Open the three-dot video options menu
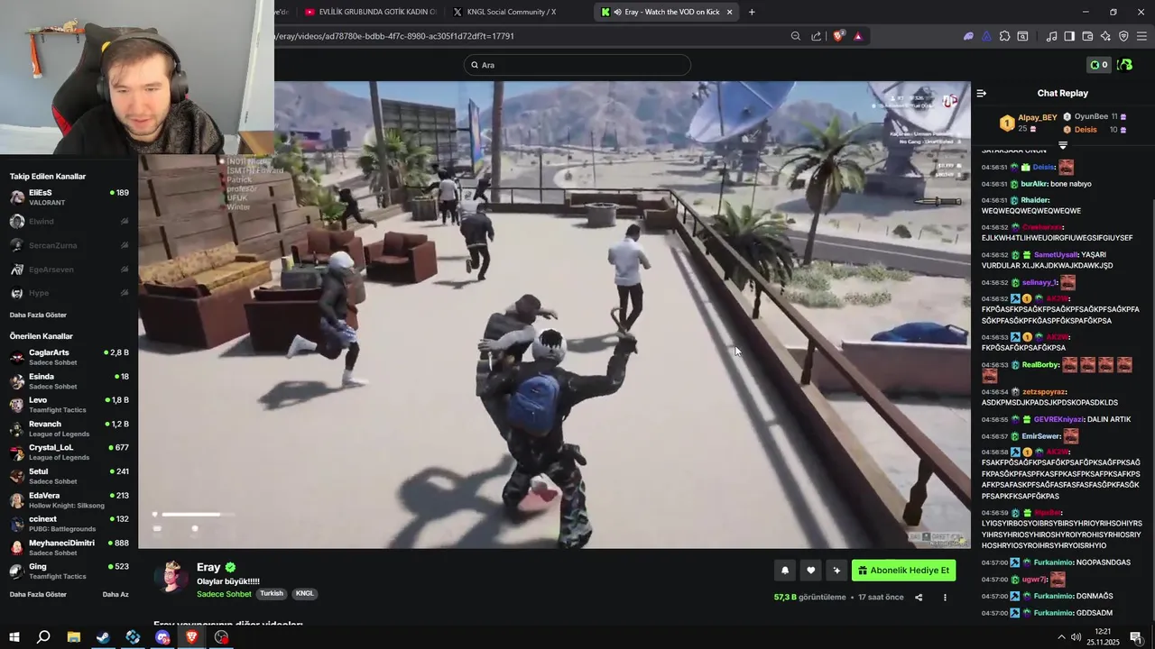This screenshot has height=649, width=1155. pyautogui.click(x=945, y=597)
